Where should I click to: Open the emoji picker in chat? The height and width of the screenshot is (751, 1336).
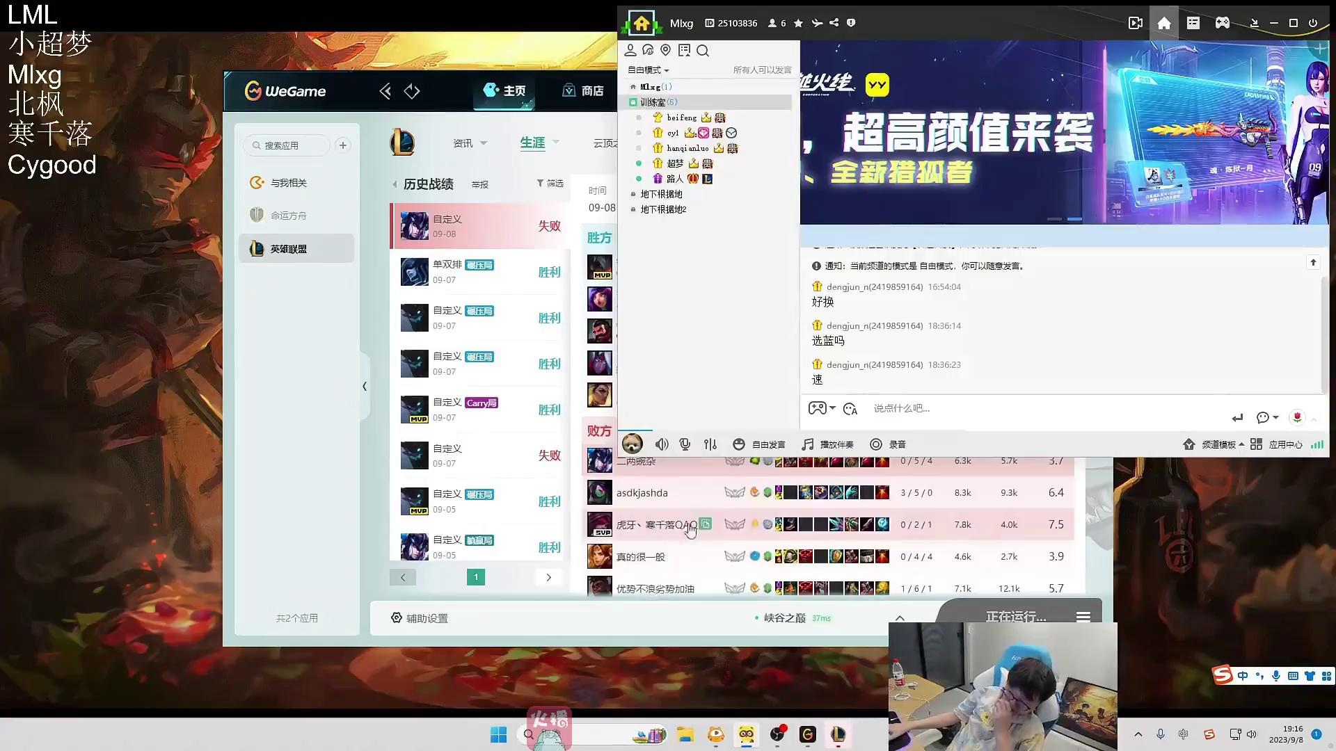point(850,409)
